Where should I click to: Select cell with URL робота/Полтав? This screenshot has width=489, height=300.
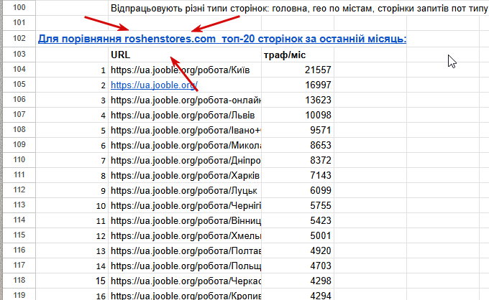coord(185,250)
